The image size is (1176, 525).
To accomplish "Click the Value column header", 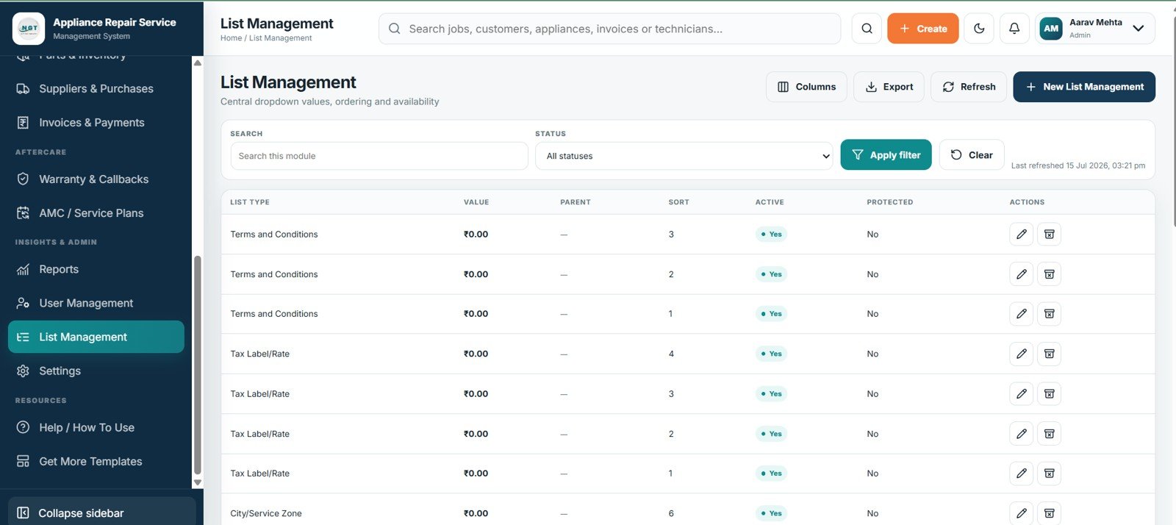I will [x=476, y=202].
